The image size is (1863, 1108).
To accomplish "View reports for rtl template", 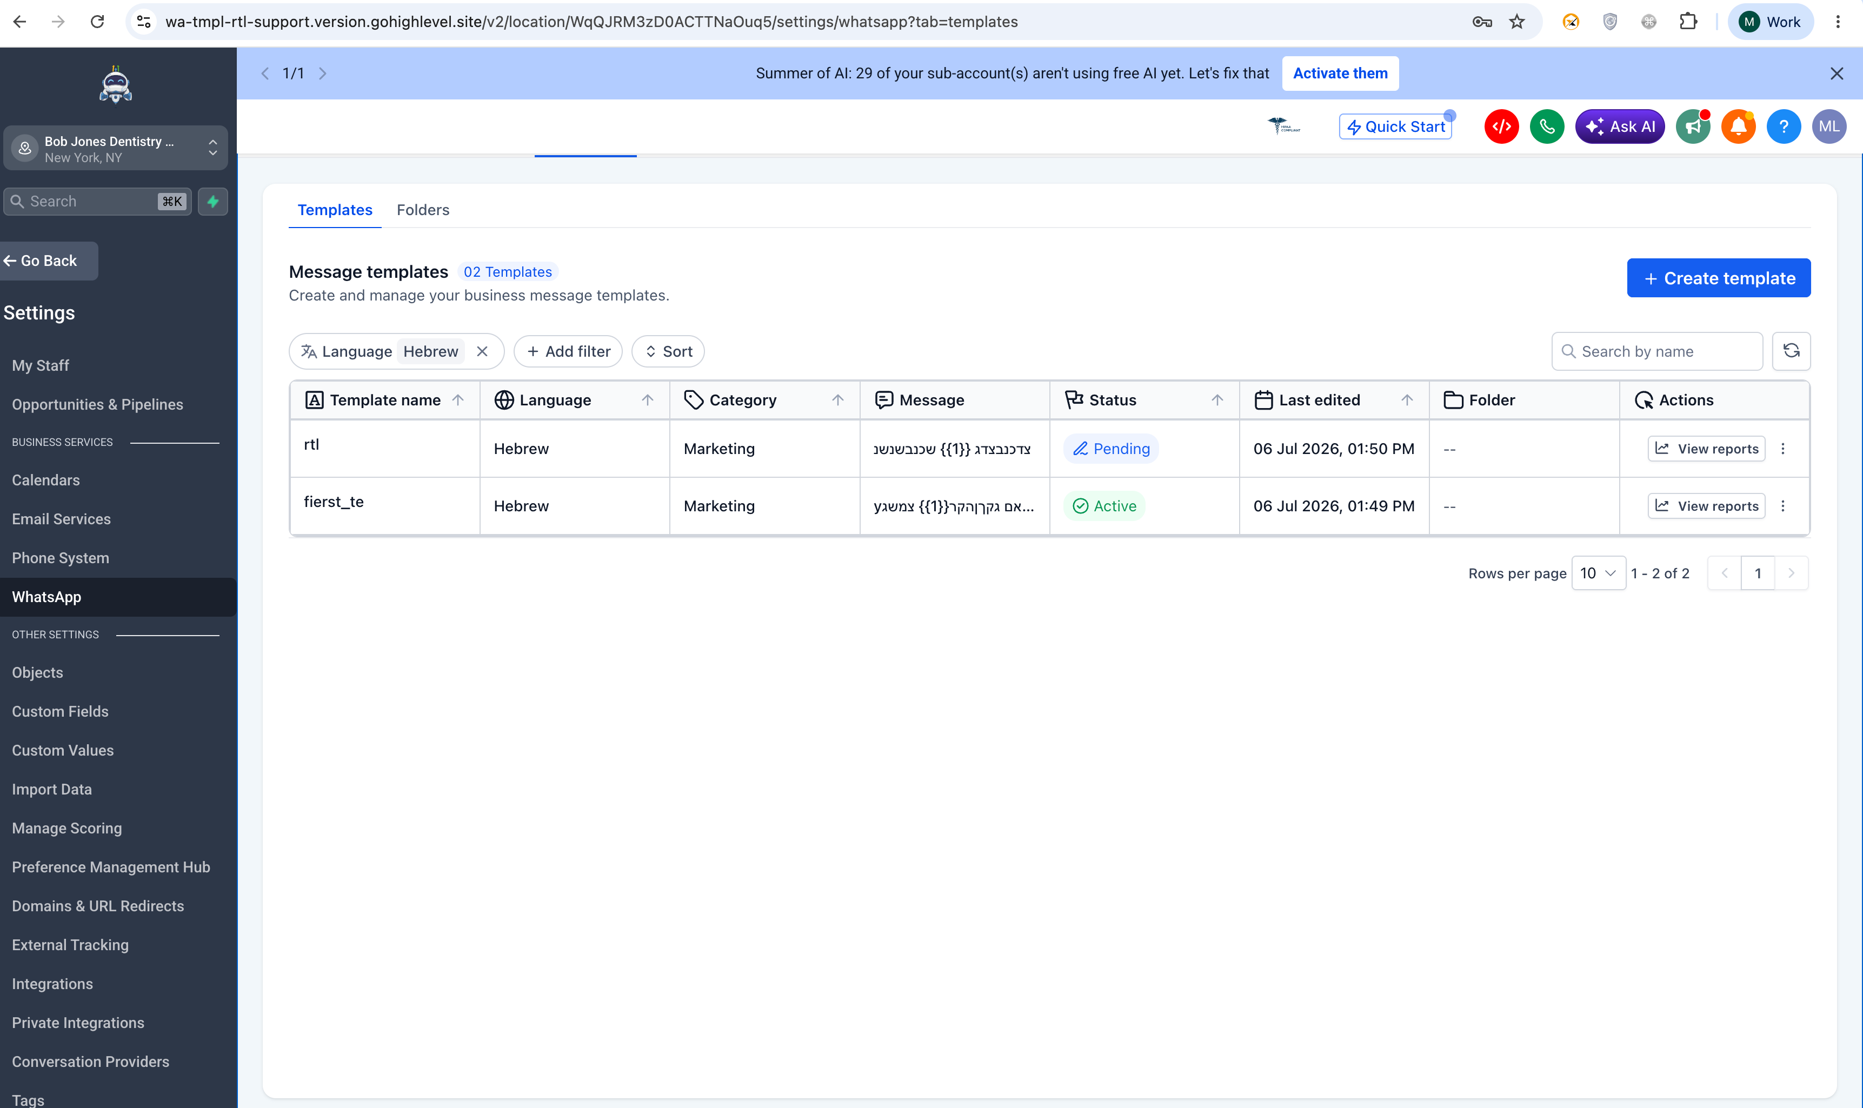I will pyautogui.click(x=1706, y=449).
